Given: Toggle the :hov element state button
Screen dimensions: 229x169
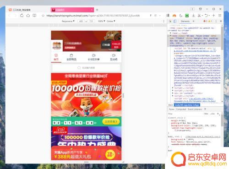Looking at the screenshot, I should (x=206, y=114).
